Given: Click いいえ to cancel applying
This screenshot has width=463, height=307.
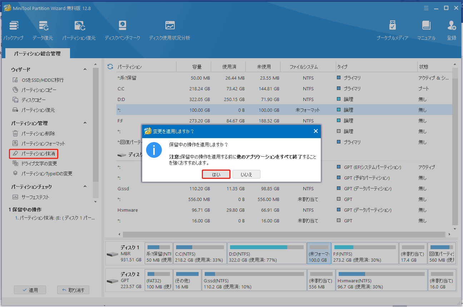Looking at the screenshot, I should tap(247, 174).
